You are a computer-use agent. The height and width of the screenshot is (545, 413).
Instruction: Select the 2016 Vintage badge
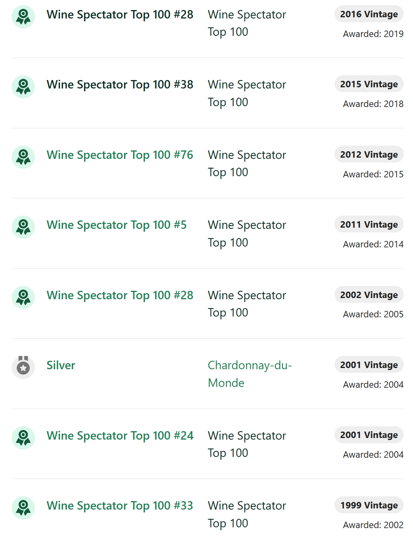pos(369,14)
